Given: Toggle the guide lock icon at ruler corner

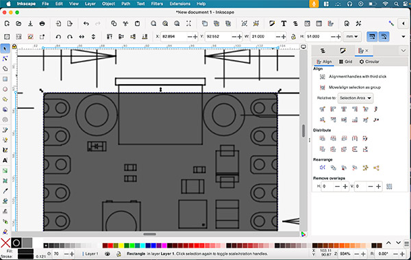Looking at the screenshot, I should [14, 47].
